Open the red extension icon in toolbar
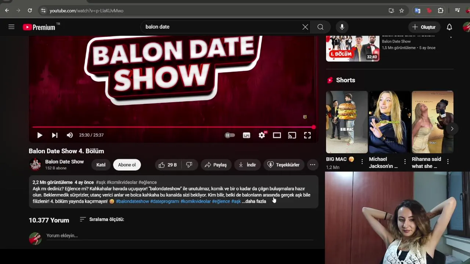Image resolution: width=470 pixels, height=264 pixels. coord(429,11)
